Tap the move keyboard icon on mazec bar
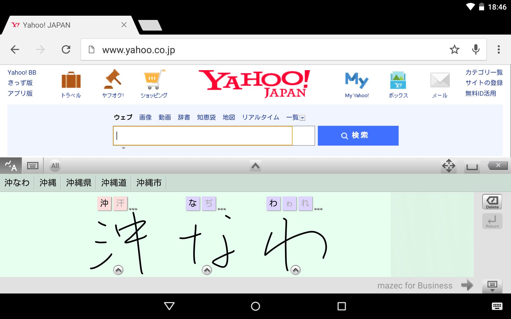Viewport: 511px width, 319px height. pos(449,165)
